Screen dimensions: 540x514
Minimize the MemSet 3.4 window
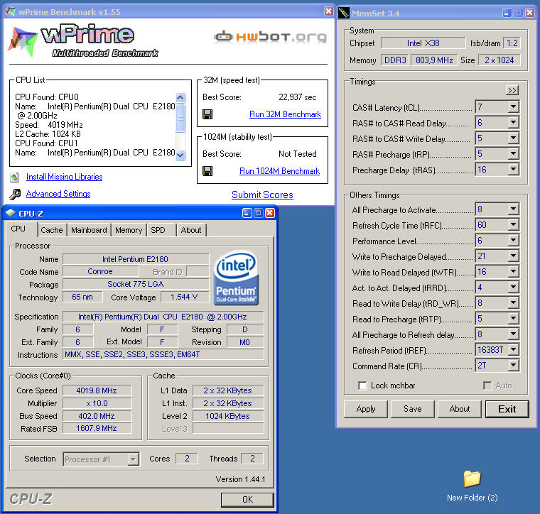507,13
